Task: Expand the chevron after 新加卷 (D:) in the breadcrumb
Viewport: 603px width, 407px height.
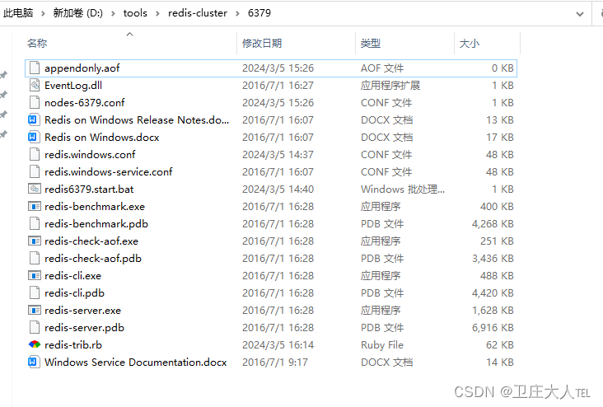Action: [x=113, y=13]
